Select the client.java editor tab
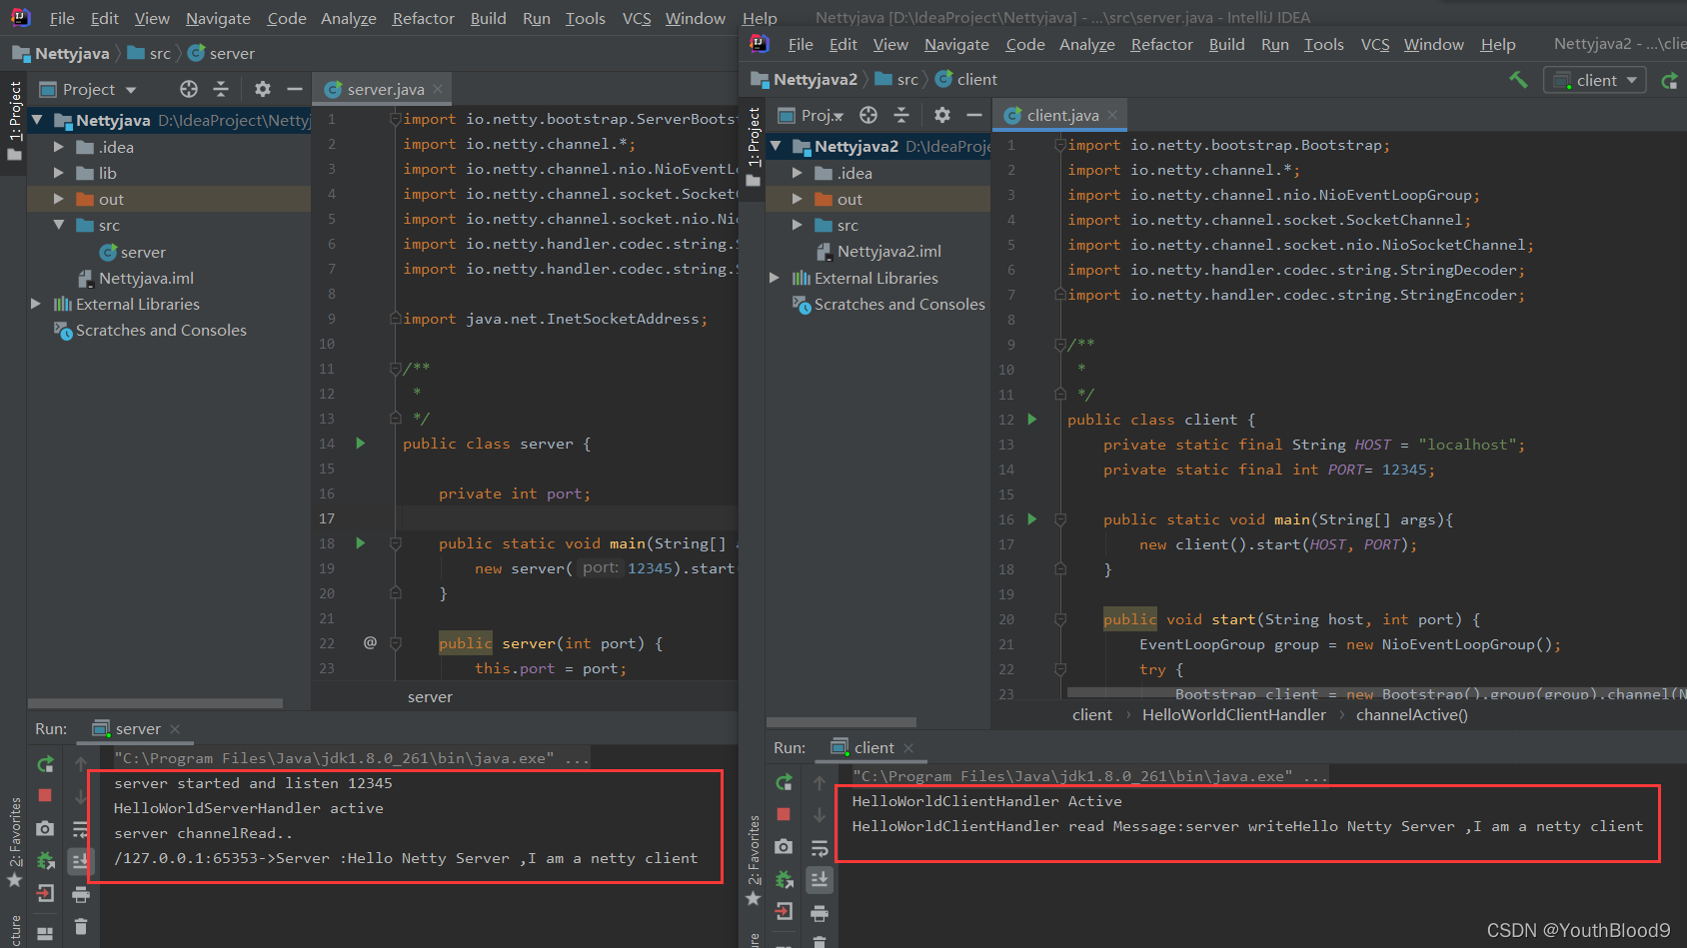 click(x=1060, y=115)
